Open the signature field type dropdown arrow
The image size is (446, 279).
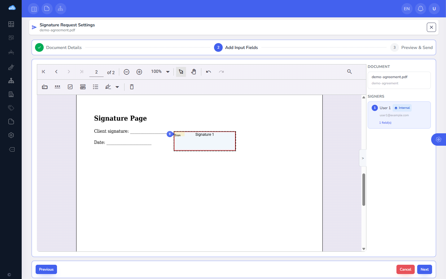pyautogui.click(x=117, y=87)
